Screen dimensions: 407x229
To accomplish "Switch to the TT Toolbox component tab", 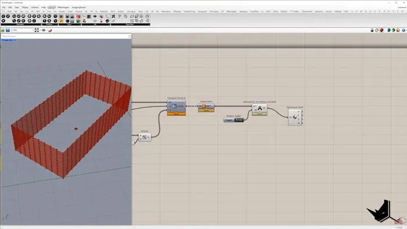I will [294, 12].
